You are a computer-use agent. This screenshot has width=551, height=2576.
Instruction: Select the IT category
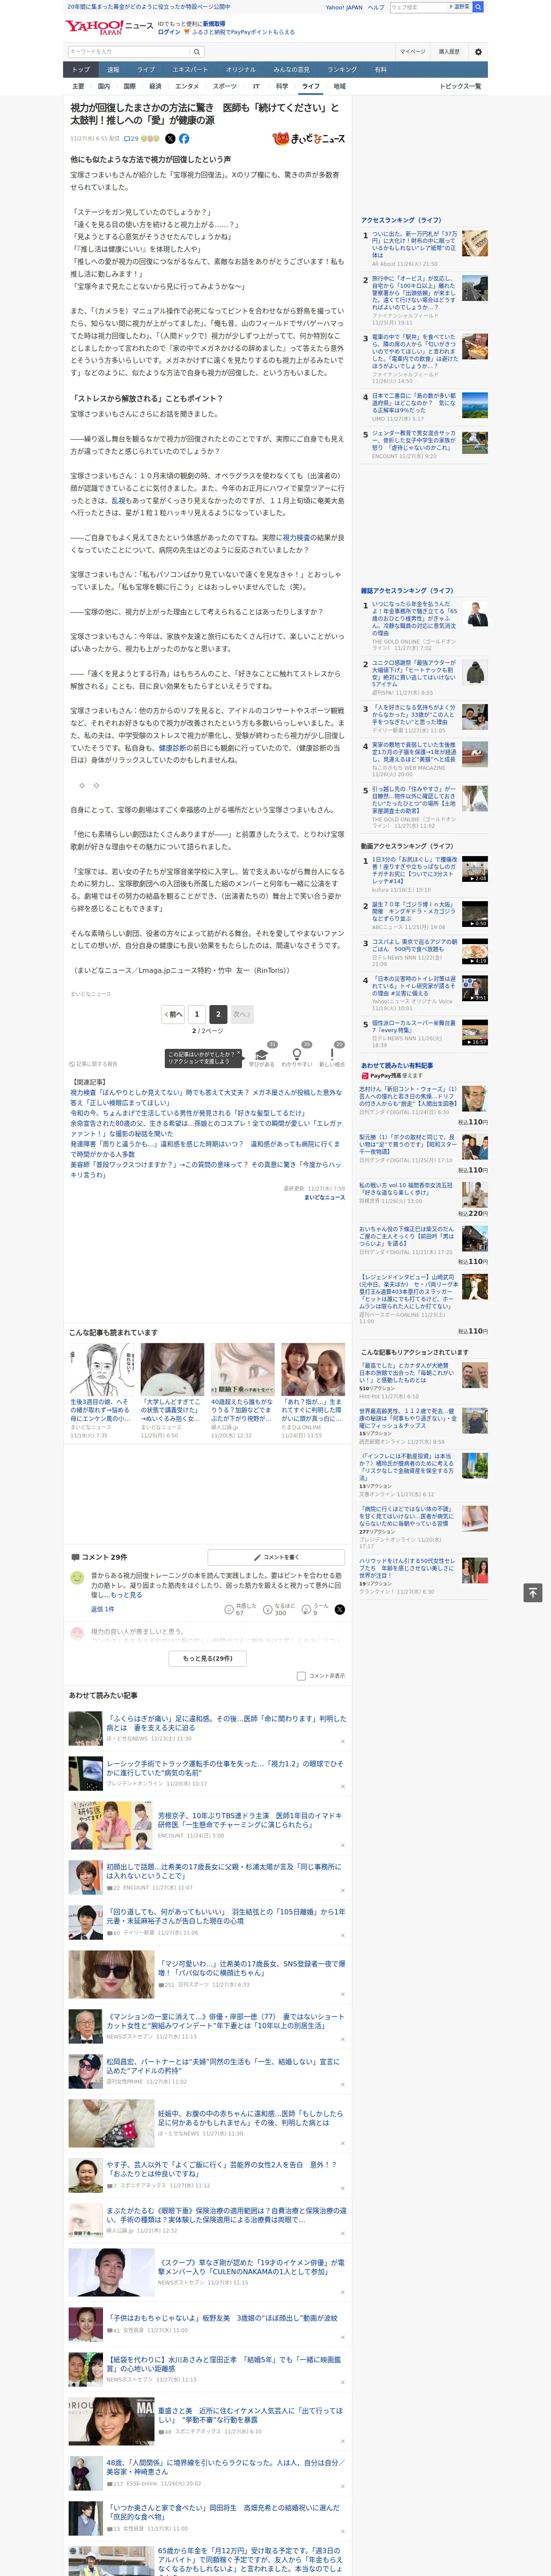pyautogui.click(x=256, y=86)
